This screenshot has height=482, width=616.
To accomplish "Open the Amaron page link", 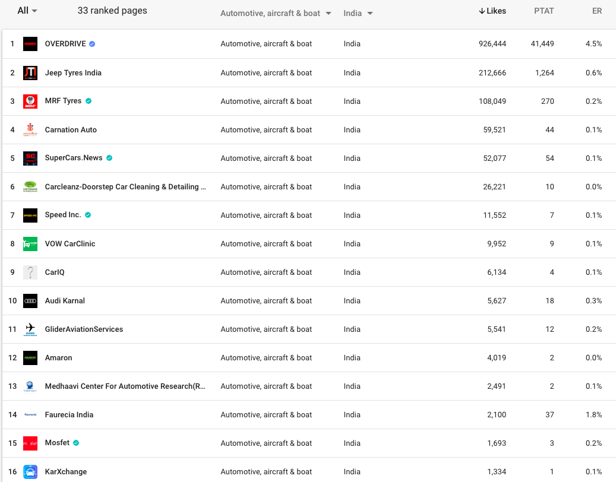I will click(59, 357).
